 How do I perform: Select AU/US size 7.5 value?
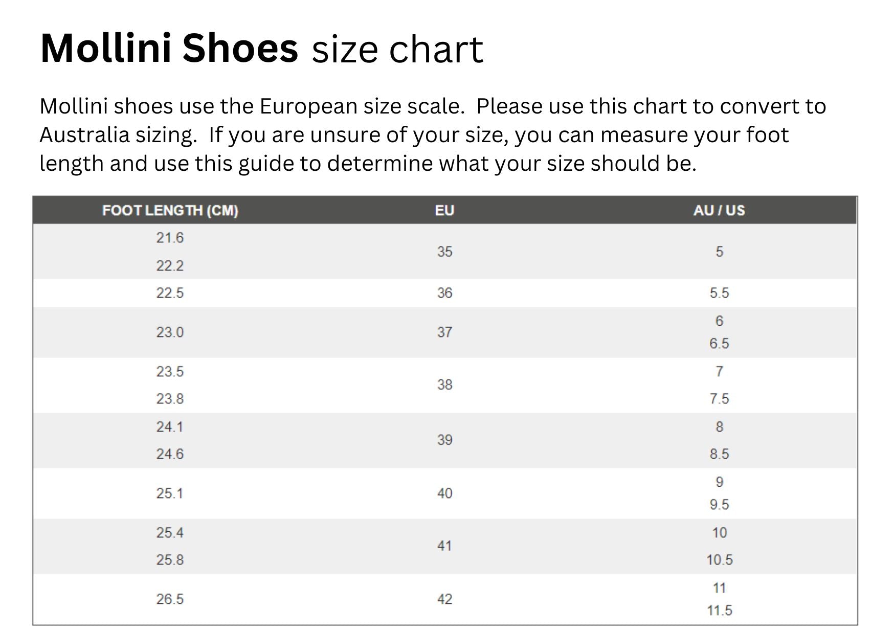pyautogui.click(x=719, y=399)
